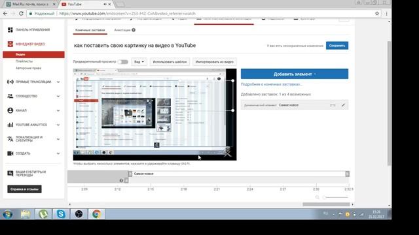Expand the Прямые трансляции section
The image size is (419, 235).
(x=58, y=82)
